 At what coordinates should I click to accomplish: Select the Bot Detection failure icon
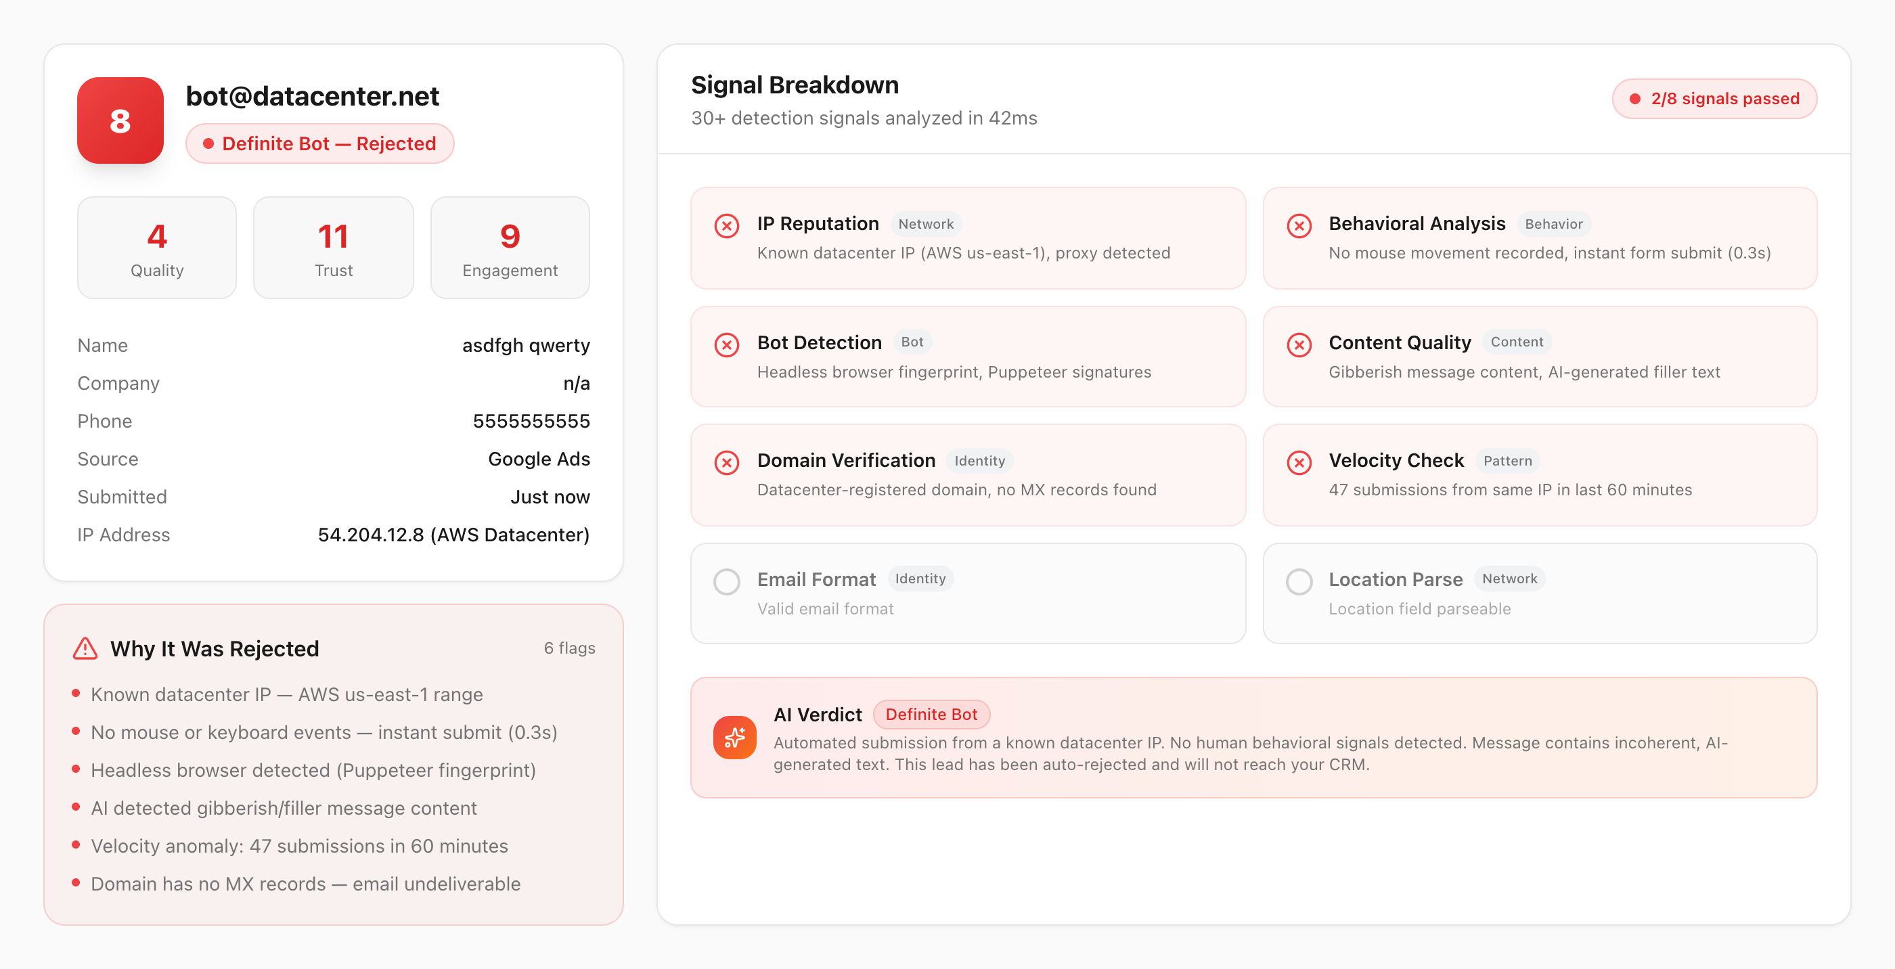point(727,344)
